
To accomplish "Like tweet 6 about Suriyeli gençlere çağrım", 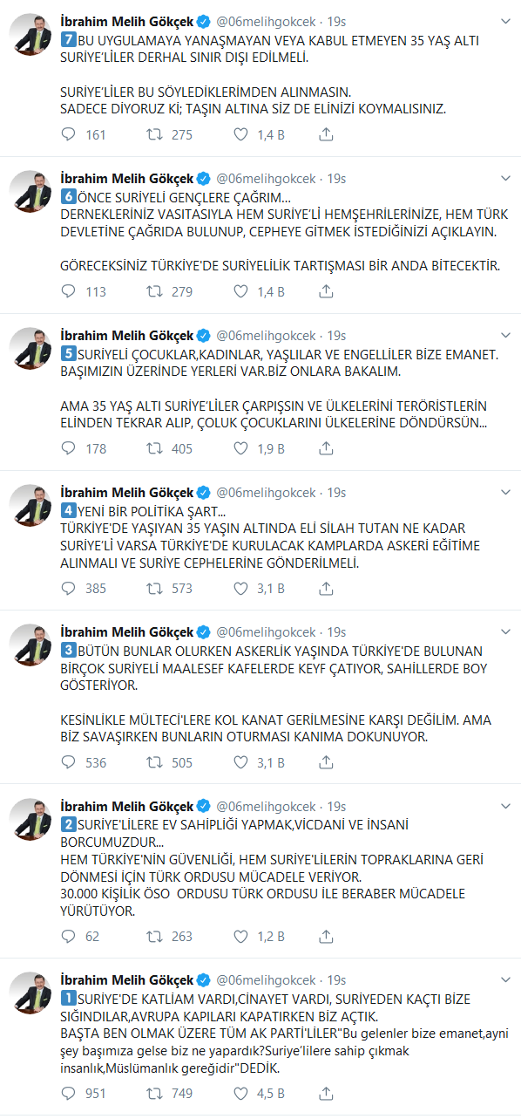I will coord(241,291).
